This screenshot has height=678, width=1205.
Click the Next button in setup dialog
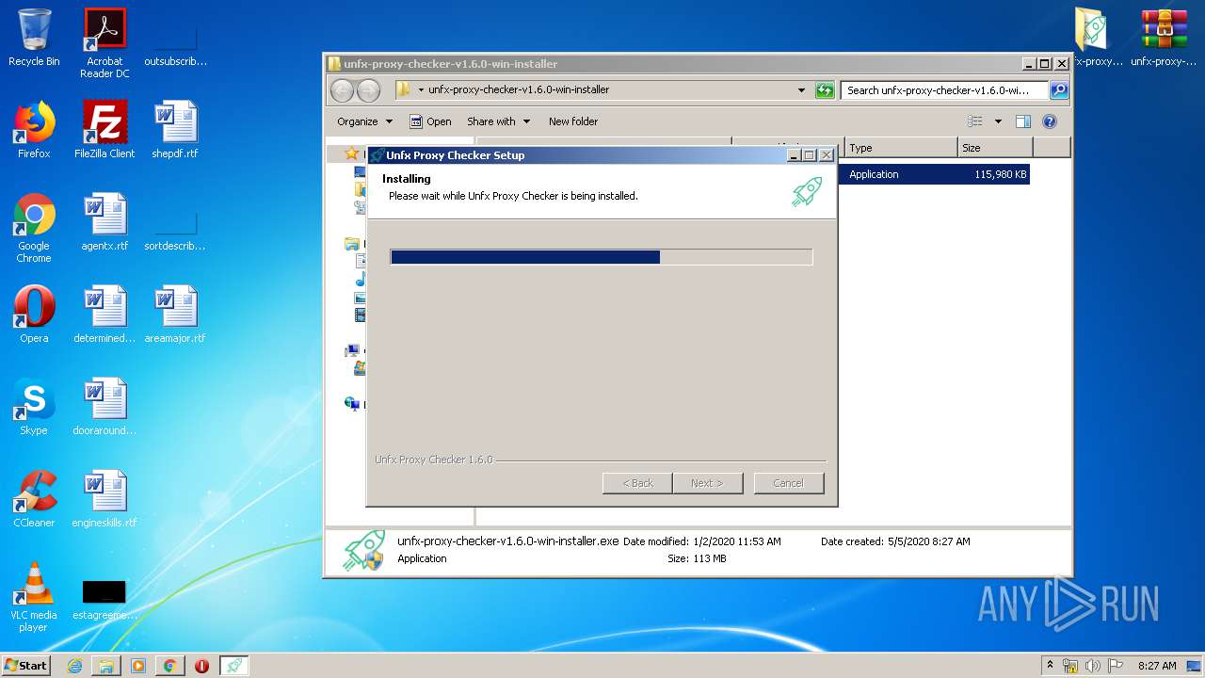pyautogui.click(x=708, y=483)
